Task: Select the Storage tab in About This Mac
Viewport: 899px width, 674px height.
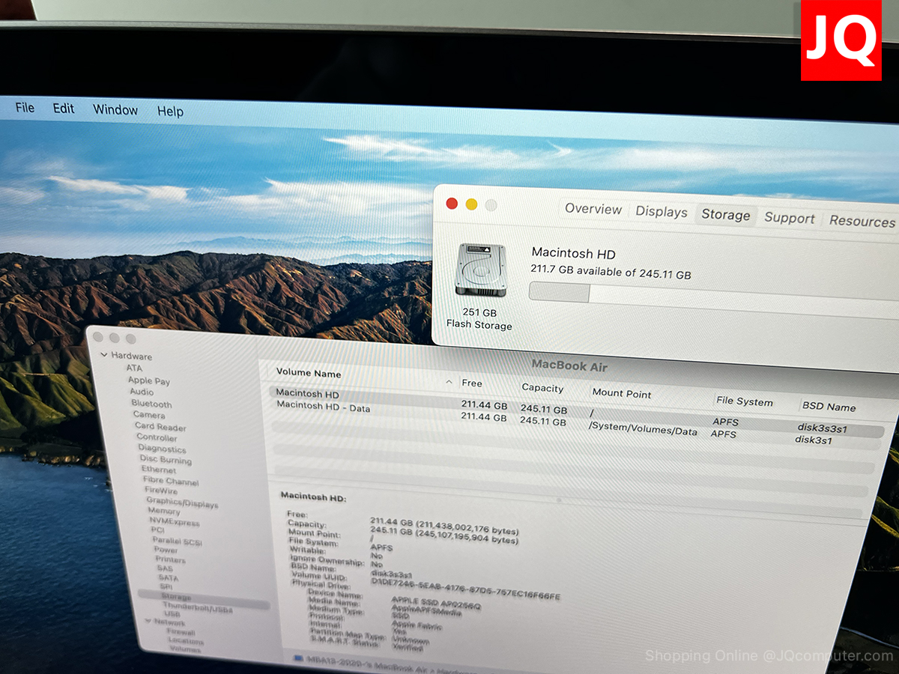Action: (725, 215)
